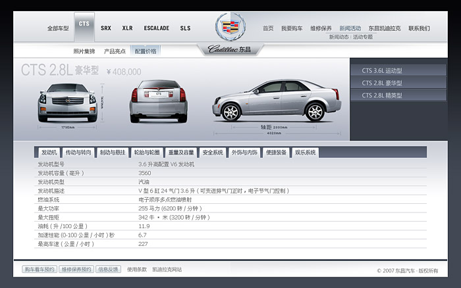View the 娱乐系统 specification tab
The width and height of the screenshot is (461, 288).
(x=305, y=153)
